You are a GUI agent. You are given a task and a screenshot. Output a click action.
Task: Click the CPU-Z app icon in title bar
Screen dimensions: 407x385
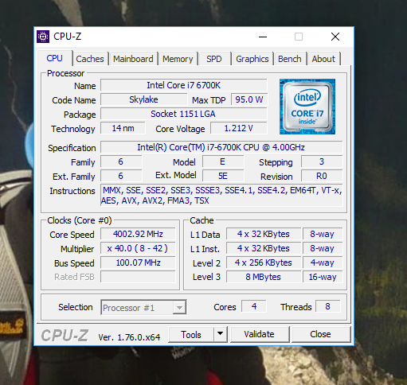coord(43,37)
